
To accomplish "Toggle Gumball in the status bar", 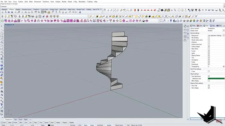I will pyautogui.click(x=109, y=125).
